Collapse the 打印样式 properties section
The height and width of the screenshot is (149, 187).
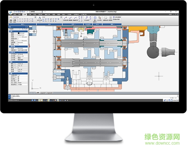[x=18, y=52]
